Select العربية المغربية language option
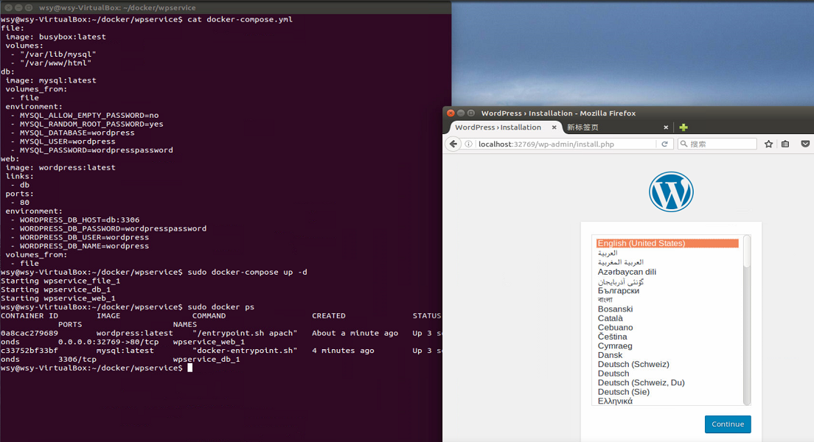814x442 pixels. coord(620,262)
